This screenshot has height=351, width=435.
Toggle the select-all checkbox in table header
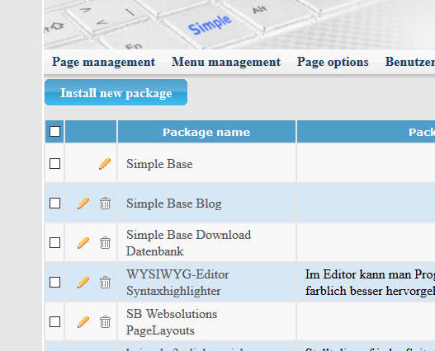pos(55,131)
